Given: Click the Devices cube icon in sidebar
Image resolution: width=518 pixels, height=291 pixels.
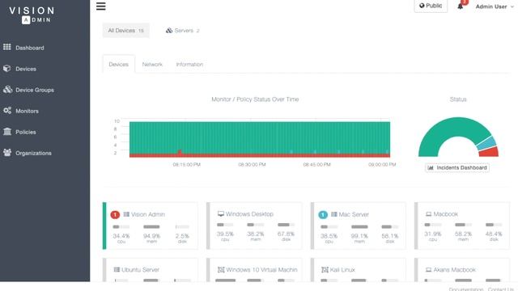Looking at the screenshot, I should point(7,68).
